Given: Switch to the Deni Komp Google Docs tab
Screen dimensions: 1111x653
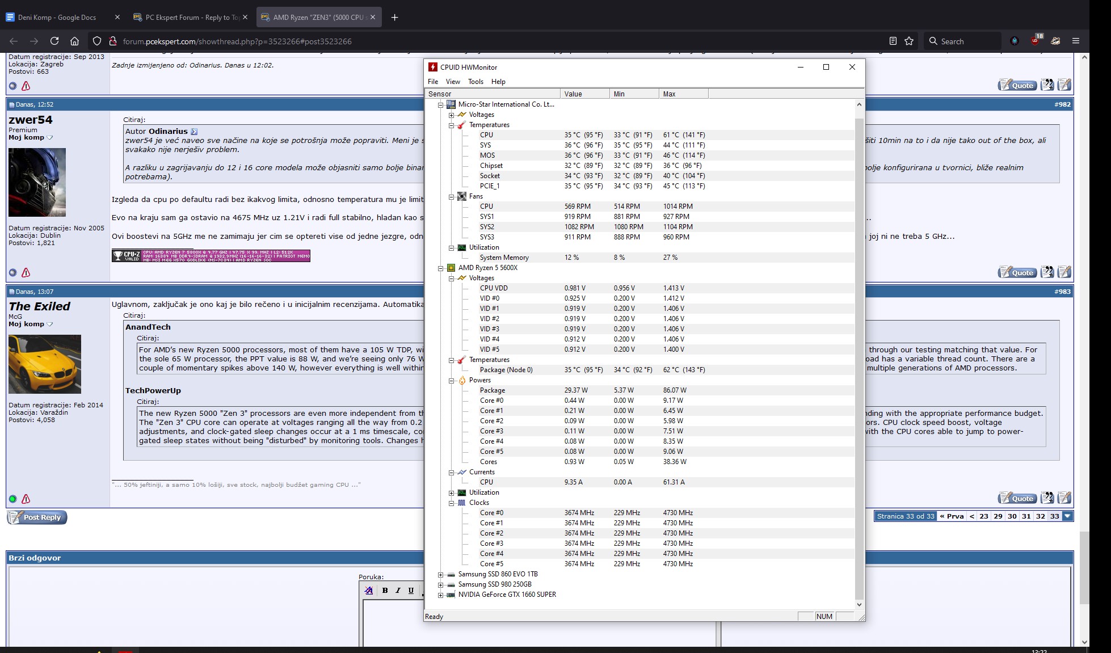Looking at the screenshot, I should coord(57,17).
